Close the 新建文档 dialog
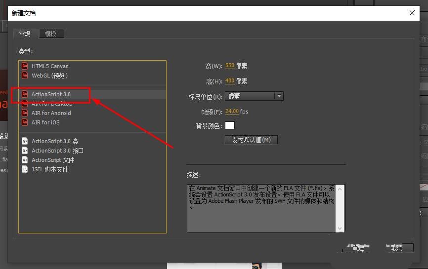This screenshot has width=428, height=269. pyautogui.click(x=412, y=13)
